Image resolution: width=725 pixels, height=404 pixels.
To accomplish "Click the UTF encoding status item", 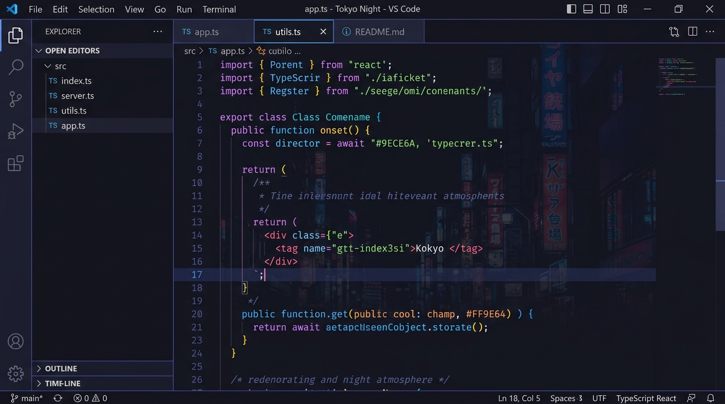I will [x=599, y=398].
